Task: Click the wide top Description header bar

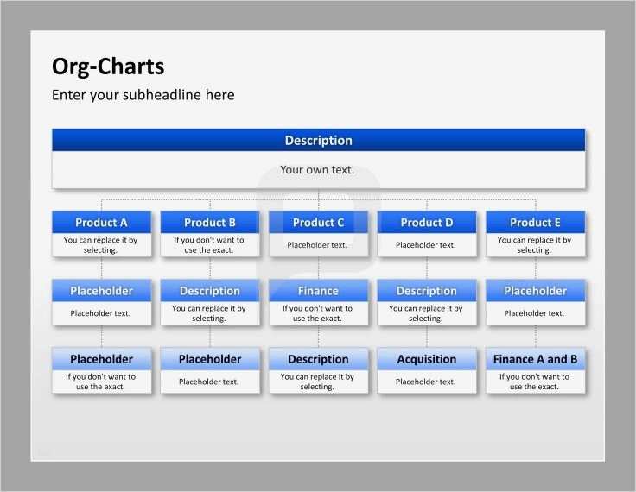Action: tap(318, 141)
